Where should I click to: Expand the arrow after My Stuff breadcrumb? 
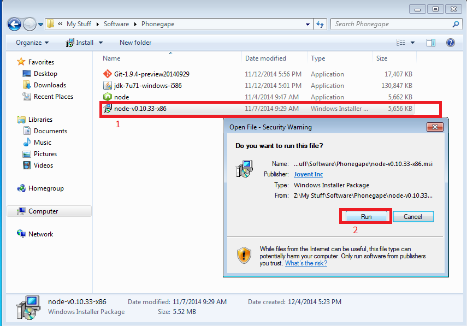click(97, 25)
